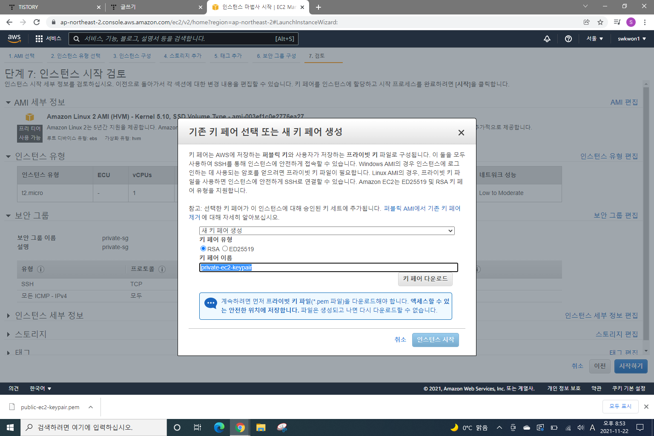Open File Explorer from the taskbar

[x=261, y=427]
